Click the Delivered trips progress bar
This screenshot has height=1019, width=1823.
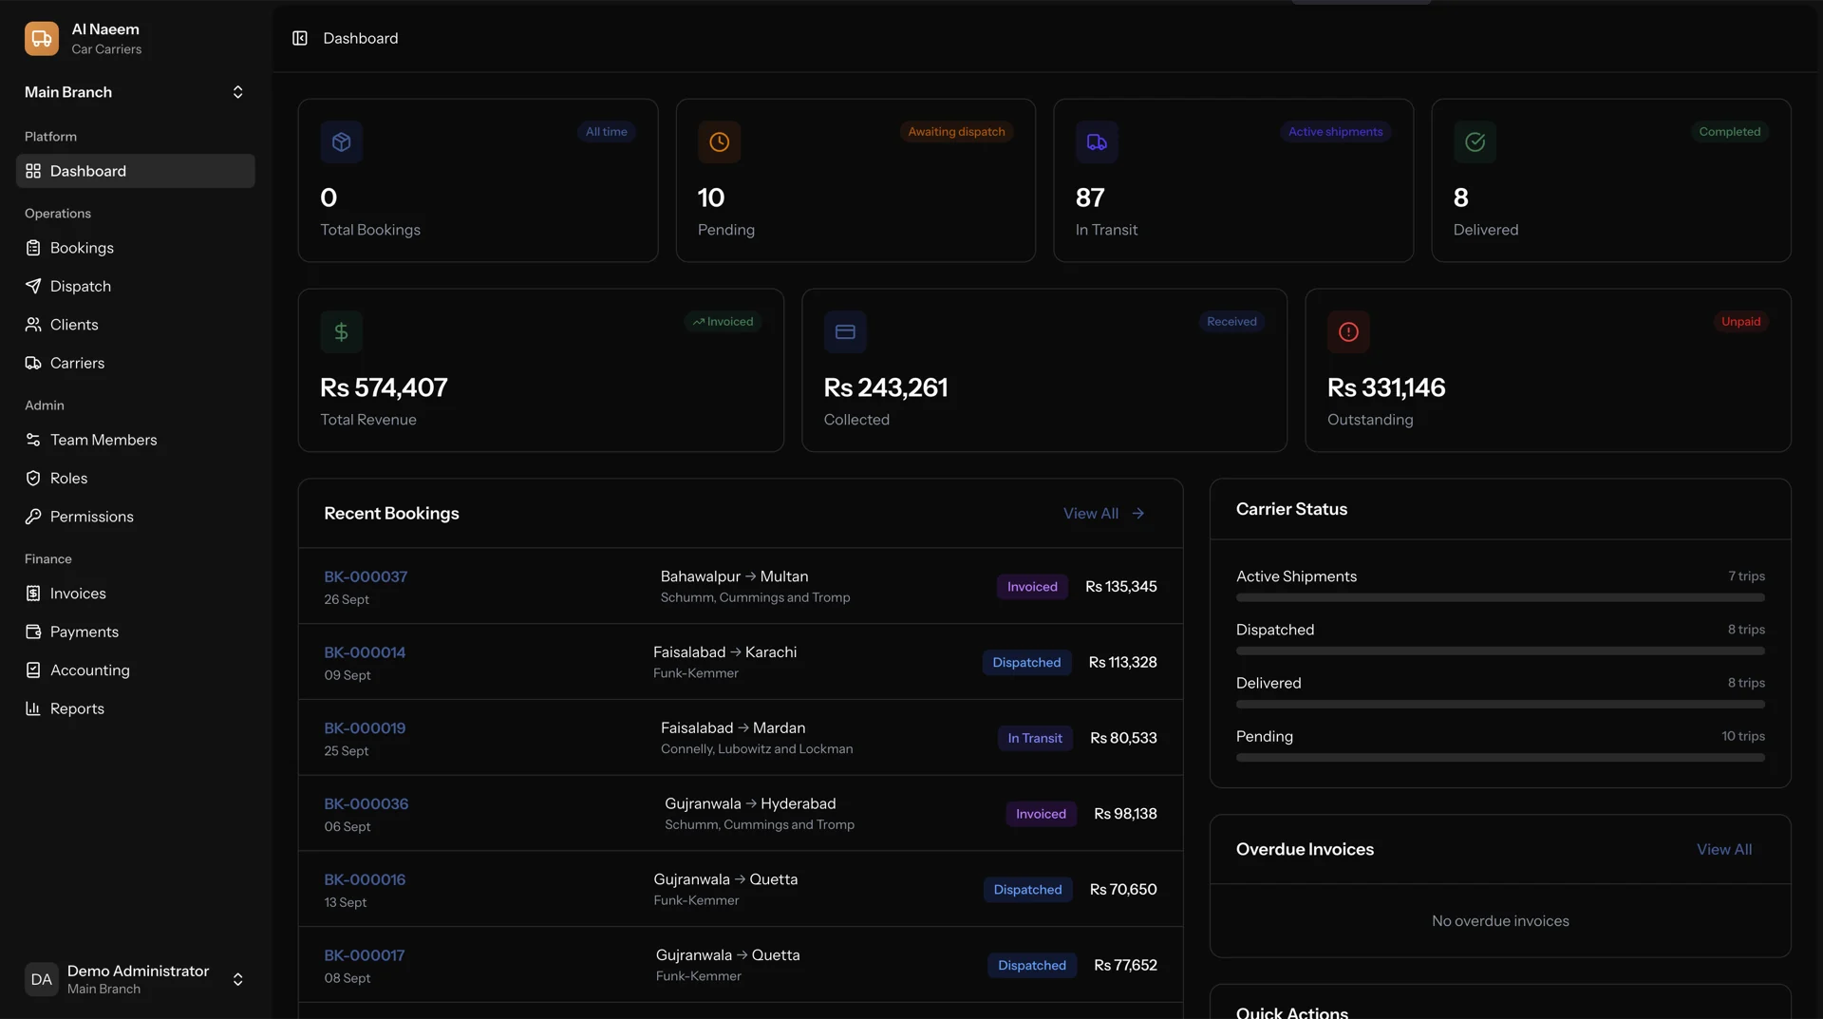(x=1500, y=705)
